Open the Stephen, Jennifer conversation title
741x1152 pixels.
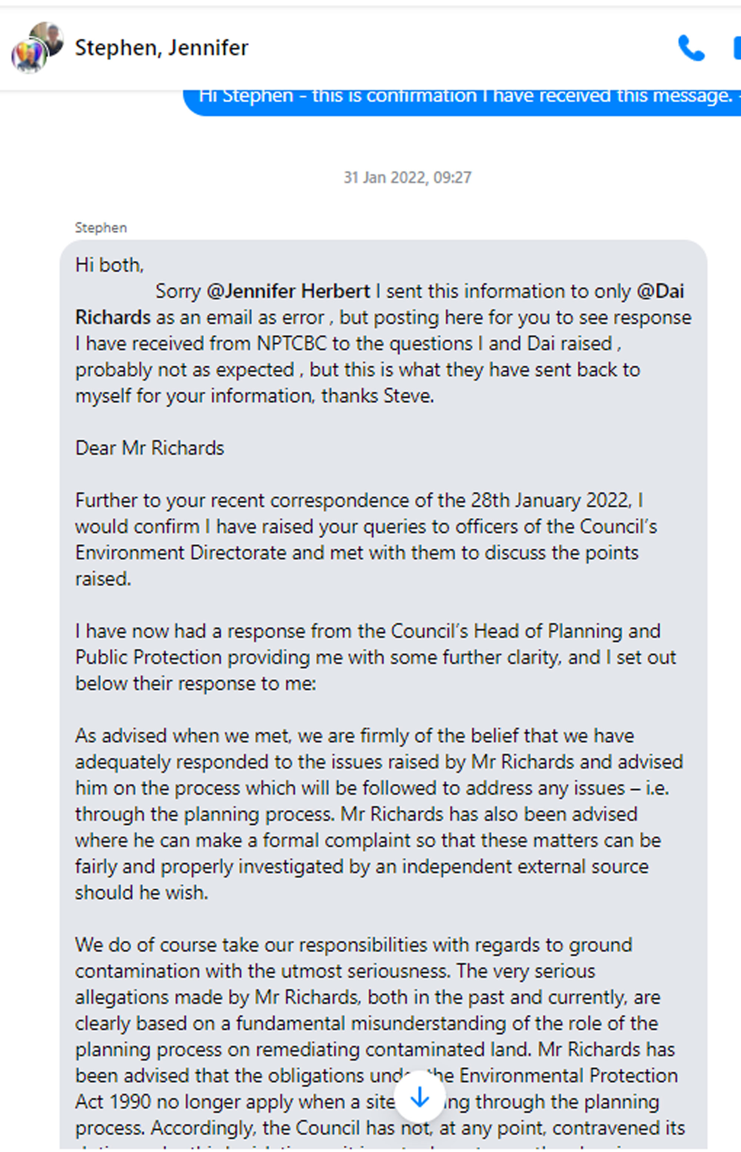(162, 48)
